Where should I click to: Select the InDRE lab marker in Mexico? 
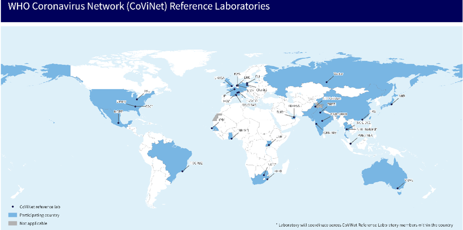(x=118, y=122)
